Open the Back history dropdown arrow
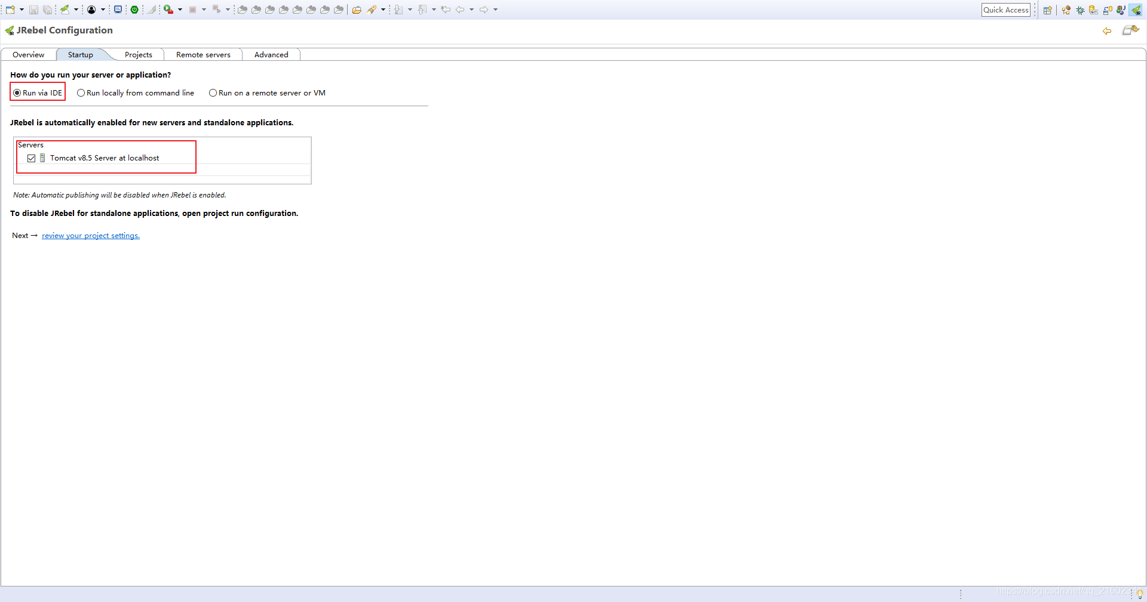Image resolution: width=1147 pixels, height=602 pixels. (471, 10)
